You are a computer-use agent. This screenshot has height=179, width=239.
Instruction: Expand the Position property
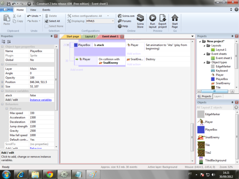(2, 82)
